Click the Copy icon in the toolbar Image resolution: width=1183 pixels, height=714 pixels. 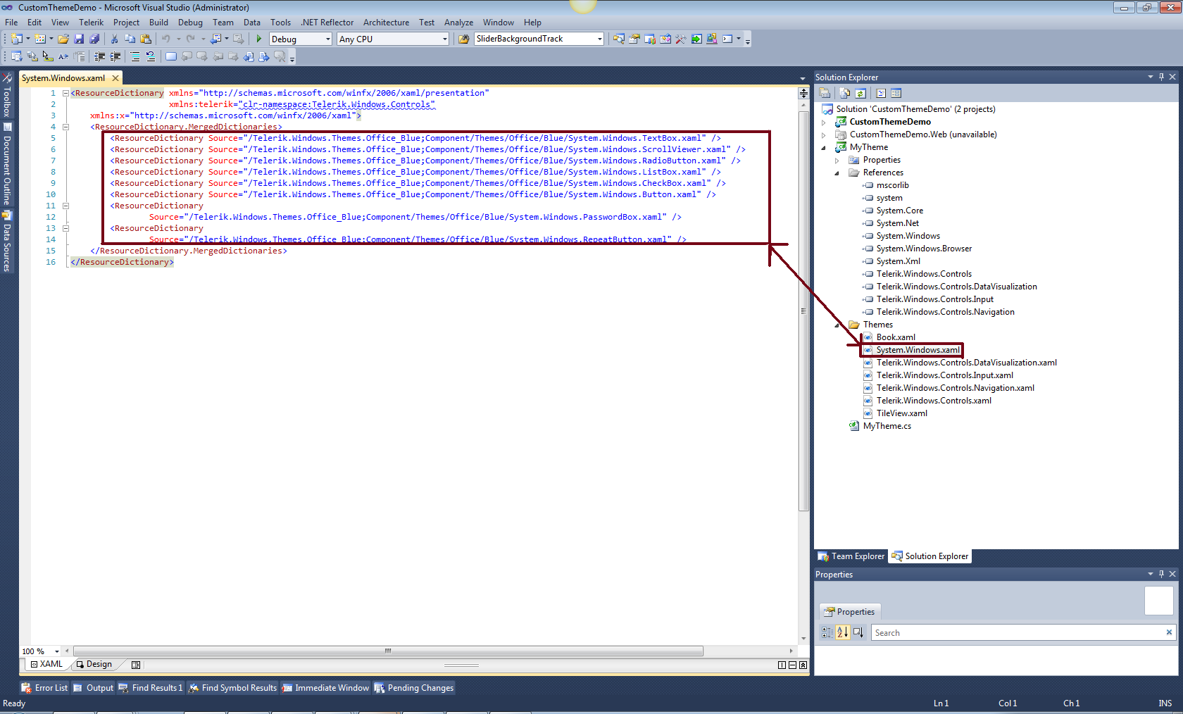click(130, 39)
